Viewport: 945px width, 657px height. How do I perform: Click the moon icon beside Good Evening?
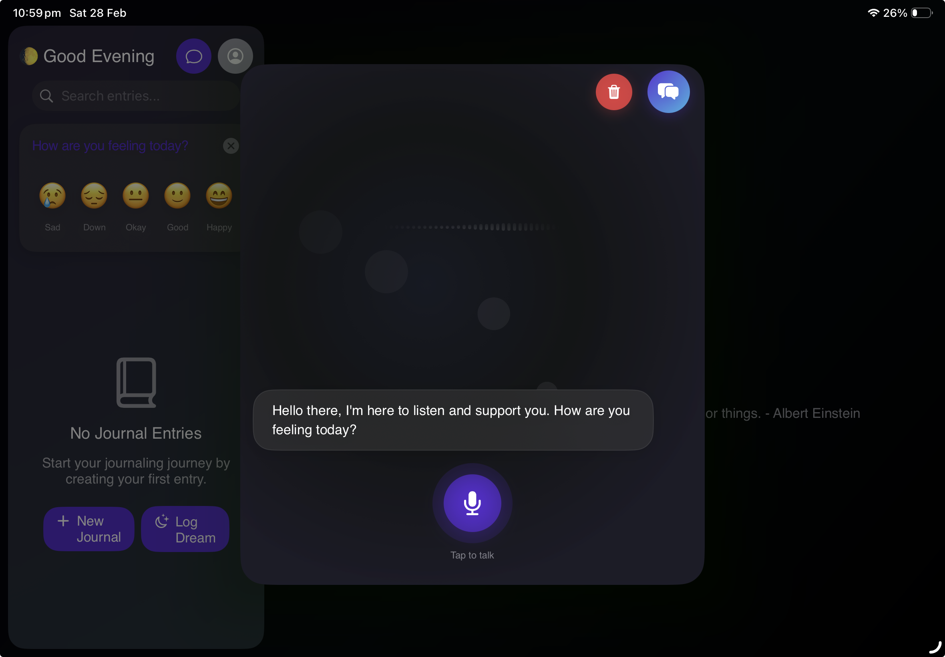[x=29, y=56]
